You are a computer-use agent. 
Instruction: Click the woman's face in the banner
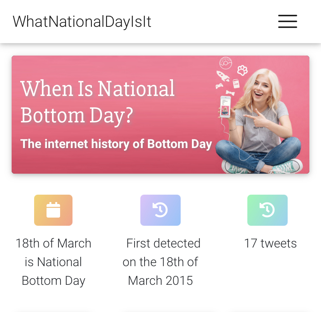pyautogui.click(x=261, y=87)
